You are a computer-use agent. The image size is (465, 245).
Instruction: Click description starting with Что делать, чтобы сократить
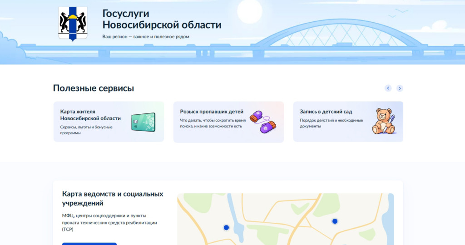pyautogui.click(x=213, y=123)
